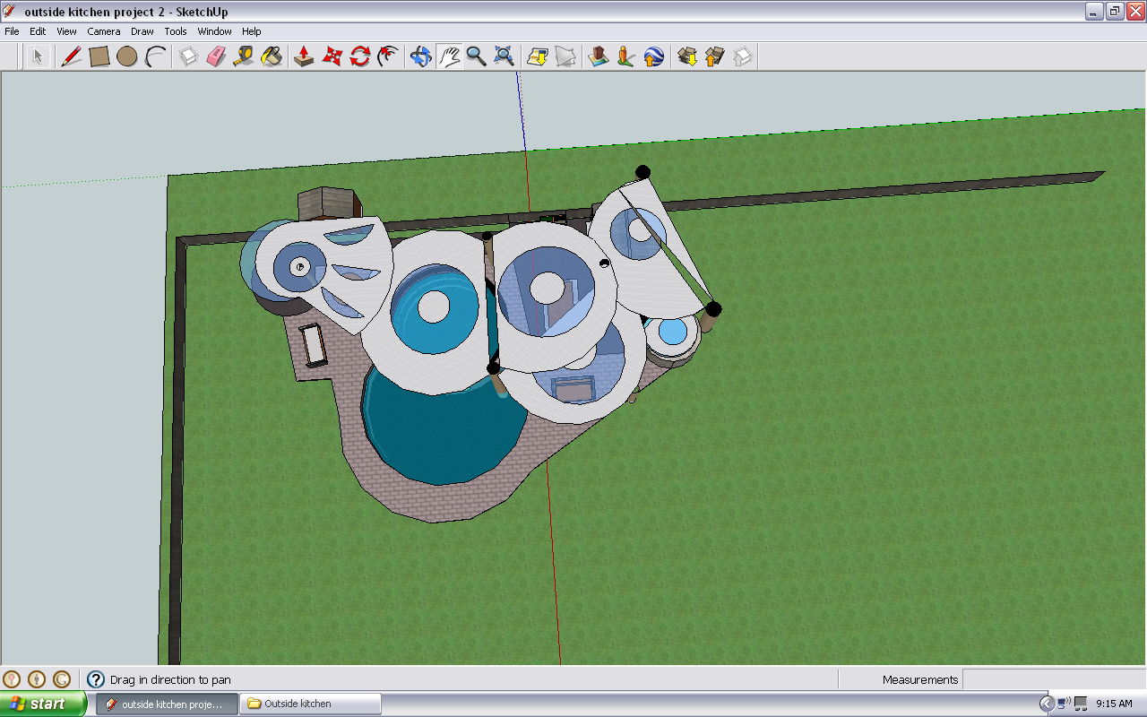
Task: Click the Measurements input box
Action: (x=1052, y=679)
